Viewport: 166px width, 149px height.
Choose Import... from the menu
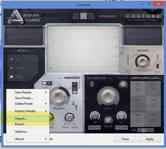(28, 119)
